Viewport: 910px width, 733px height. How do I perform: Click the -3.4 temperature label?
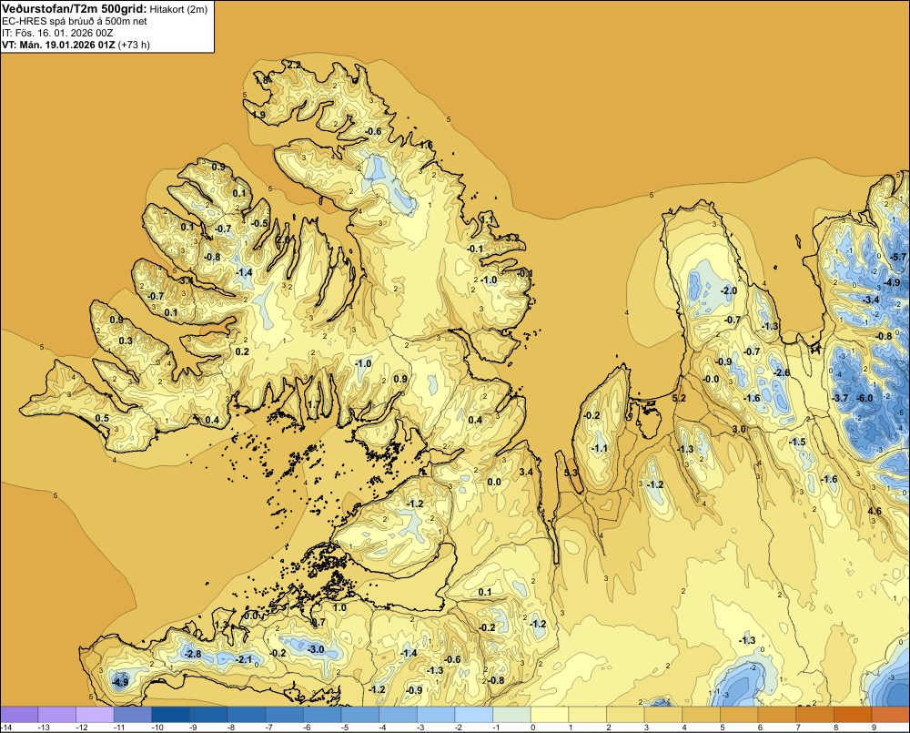(x=871, y=300)
